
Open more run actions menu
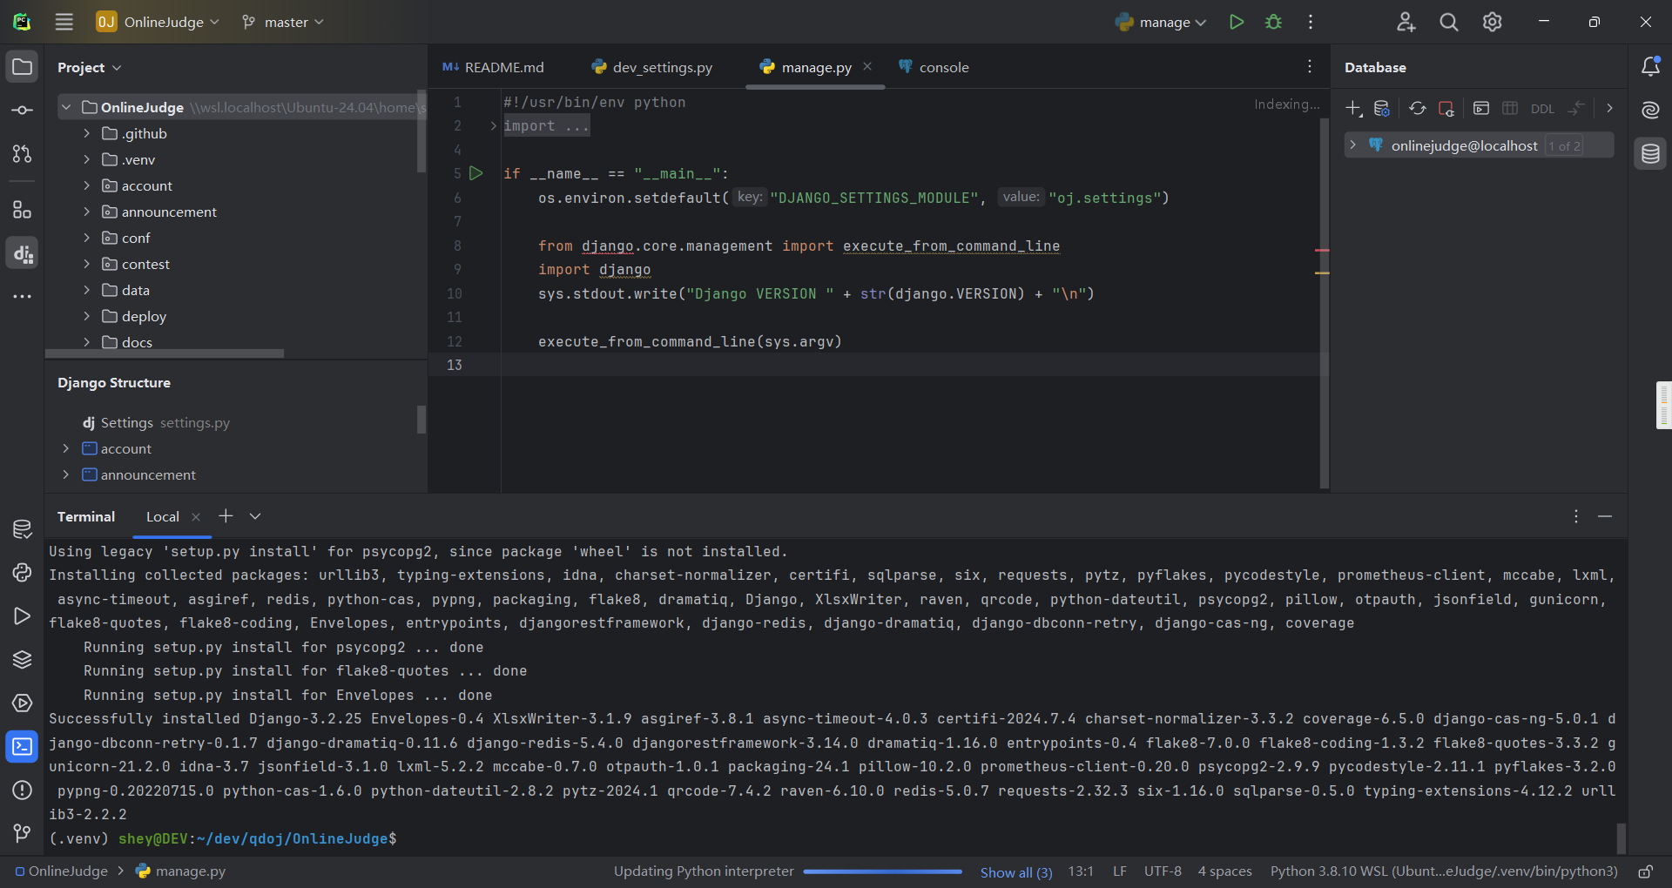coord(1311,22)
